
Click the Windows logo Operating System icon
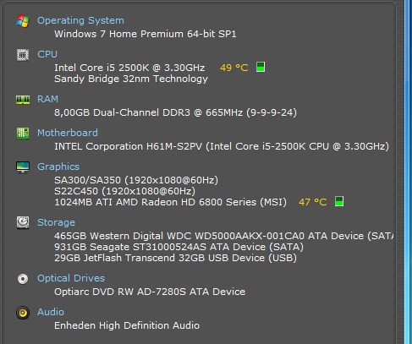23,21
